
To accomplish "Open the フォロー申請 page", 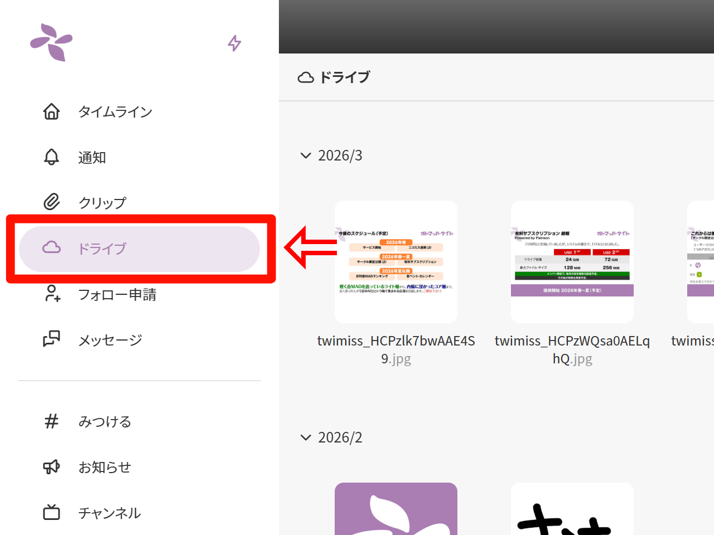I will tap(117, 294).
